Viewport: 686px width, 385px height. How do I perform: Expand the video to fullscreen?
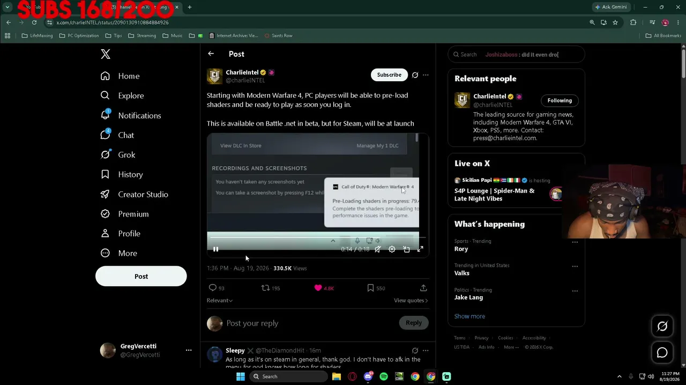(420, 249)
